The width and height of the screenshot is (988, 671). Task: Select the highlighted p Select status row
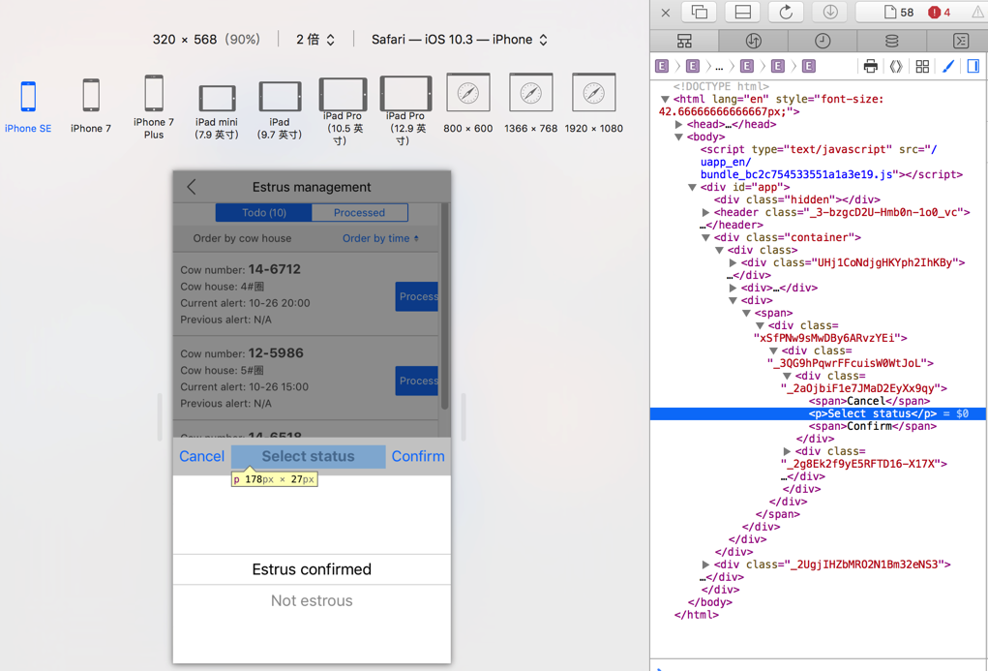pyautogui.click(x=819, y=413)
